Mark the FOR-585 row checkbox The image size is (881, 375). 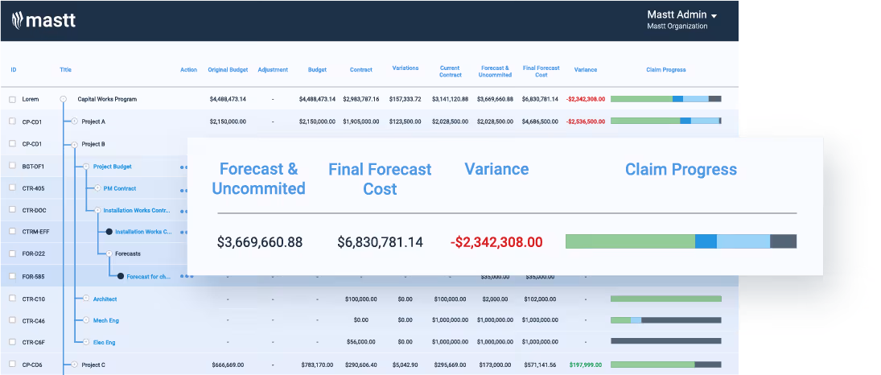[12, 276]
